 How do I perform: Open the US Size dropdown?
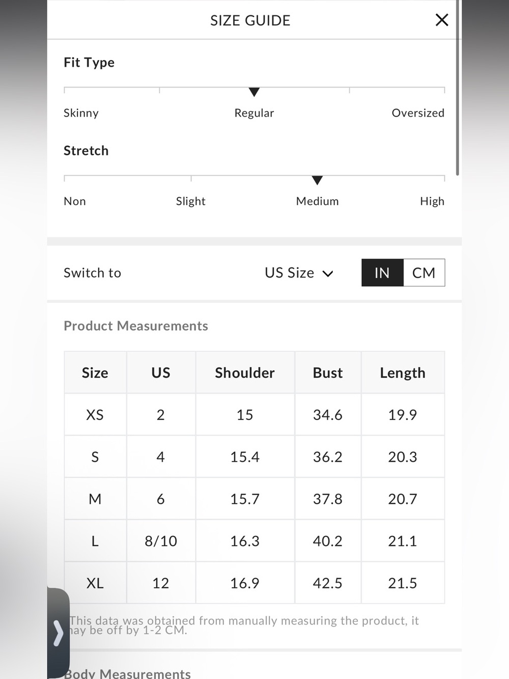[x=299, y=273]
